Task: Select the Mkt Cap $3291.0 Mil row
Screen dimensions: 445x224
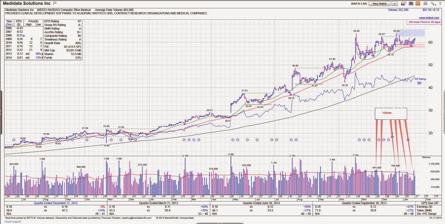Action: (63, 50)
